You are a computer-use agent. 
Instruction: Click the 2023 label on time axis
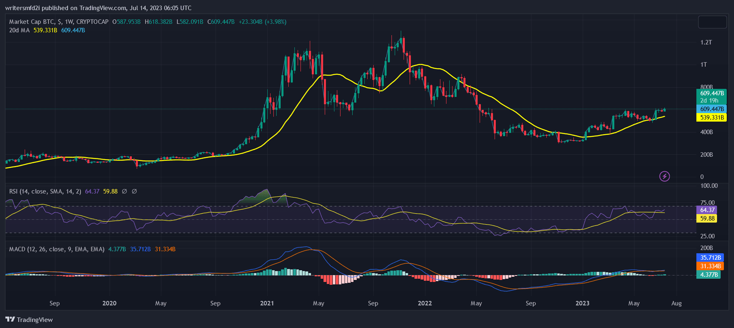tap(582, 303)
